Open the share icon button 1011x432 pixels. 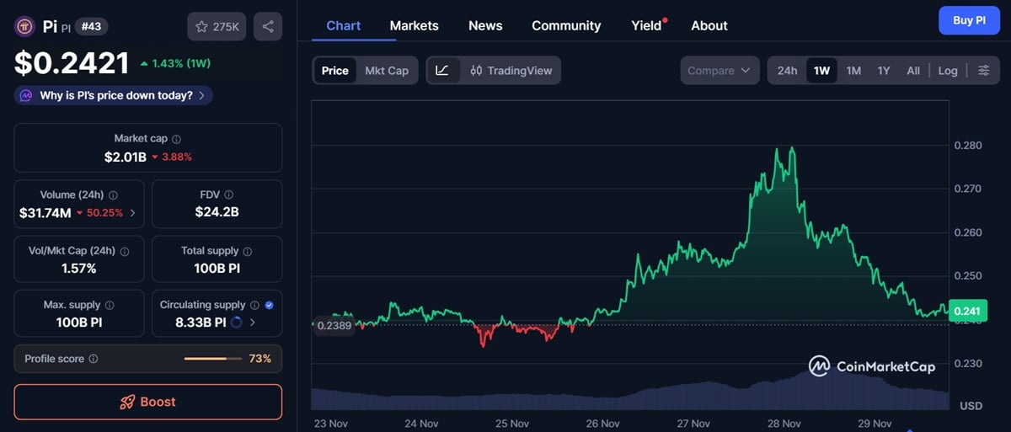[x=268, y=27]
